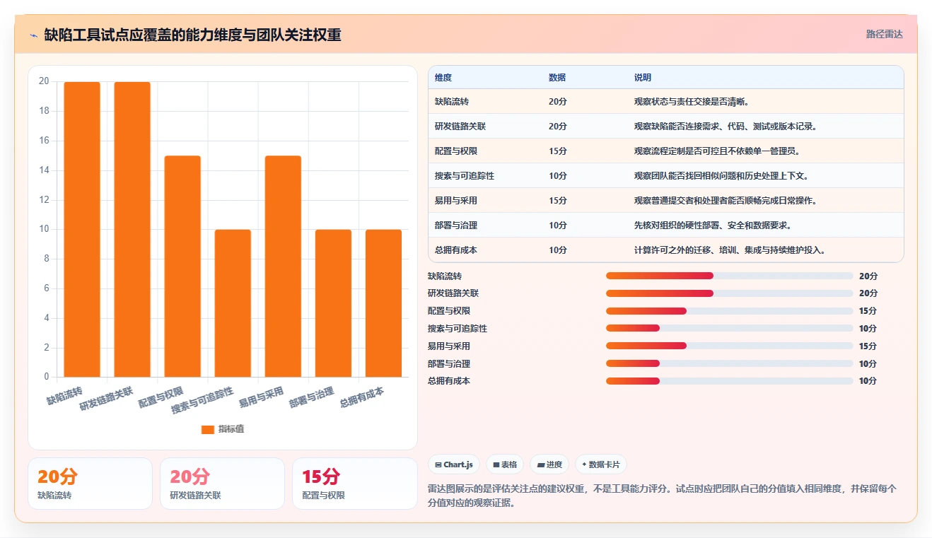This screenshot has width=932, height=538.
Task: Click the description starting 观察流程定制是否可控
Action: tap(718, 151)
